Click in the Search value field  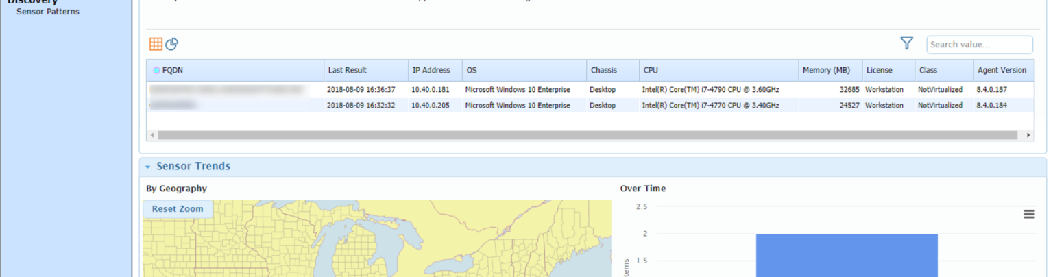pos(979,45)
